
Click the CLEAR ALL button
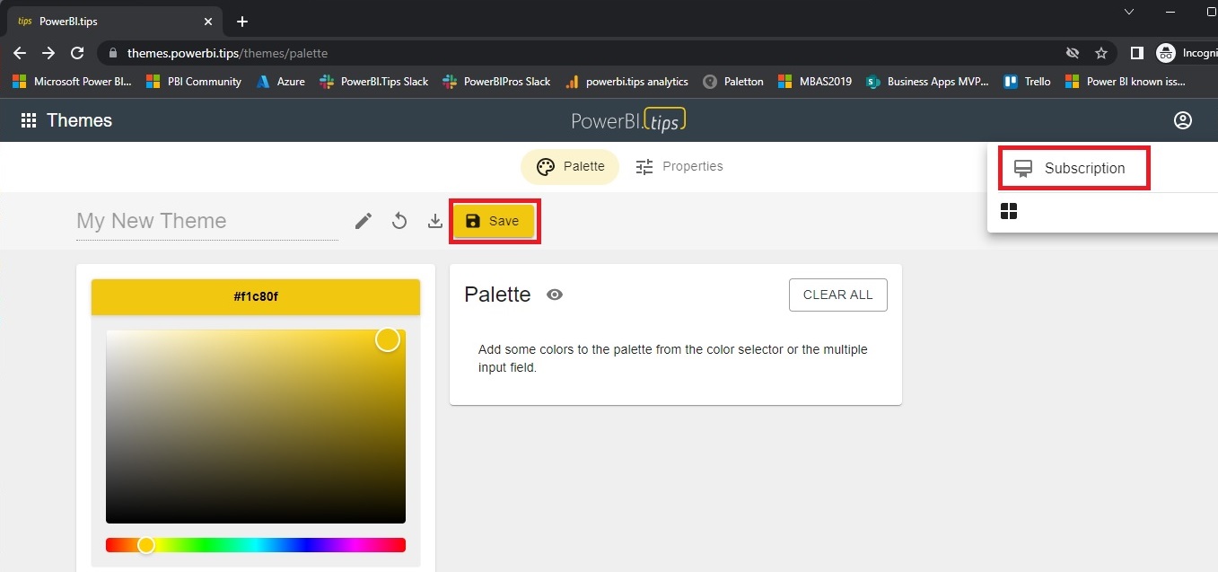837,295
